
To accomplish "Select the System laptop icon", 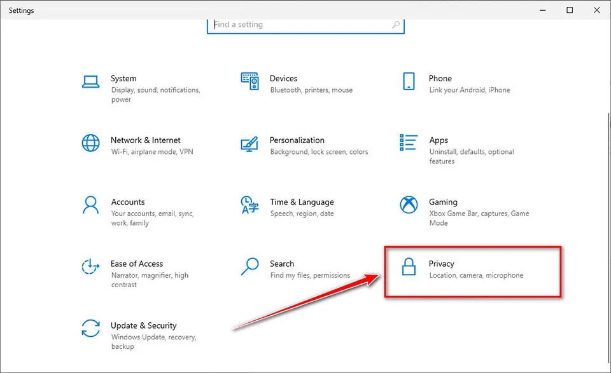I will tap(90, 81).
